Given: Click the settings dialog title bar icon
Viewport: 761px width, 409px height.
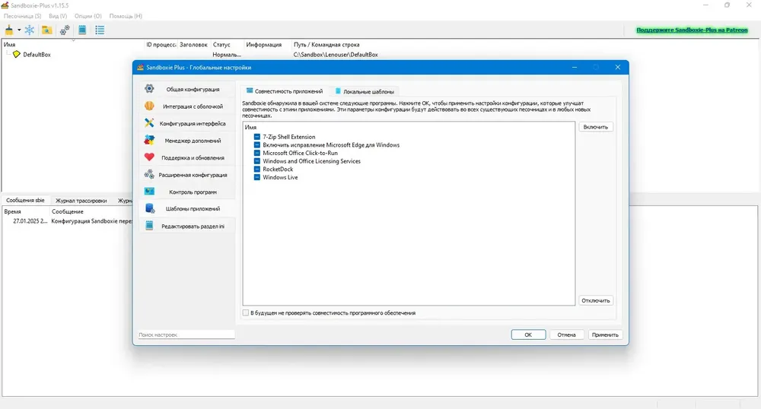Looking at the screenshot, I should pos(140,68).
